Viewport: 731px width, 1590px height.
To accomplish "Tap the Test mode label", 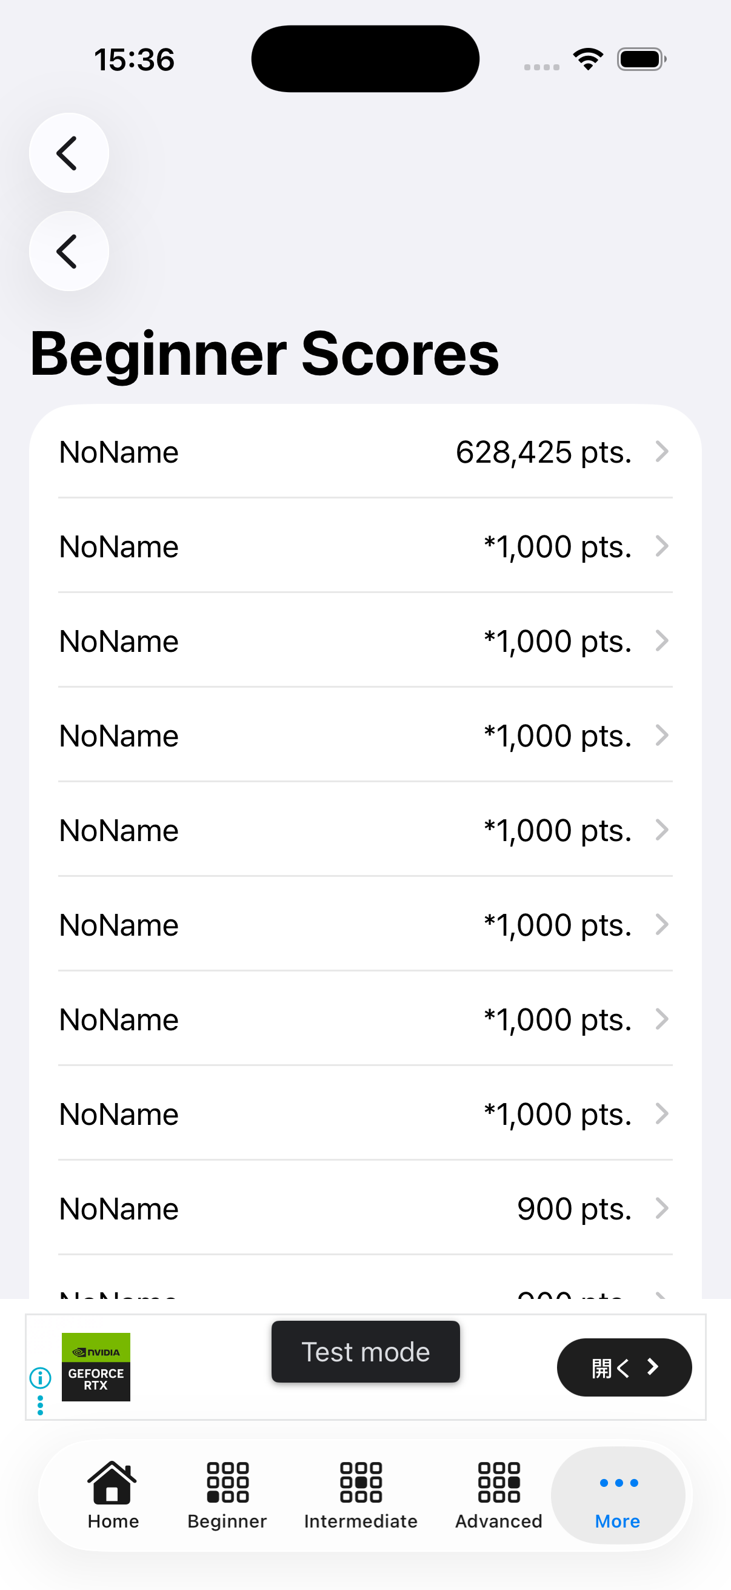I will click(x=365, y=1352).
